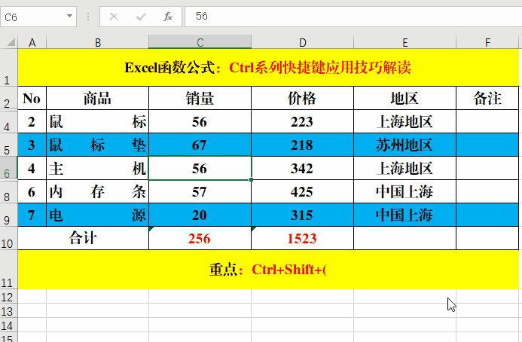Click the 商品 header cell
Image resolution: width=522 pixels, height=342 pixels.
click(97, 98)
